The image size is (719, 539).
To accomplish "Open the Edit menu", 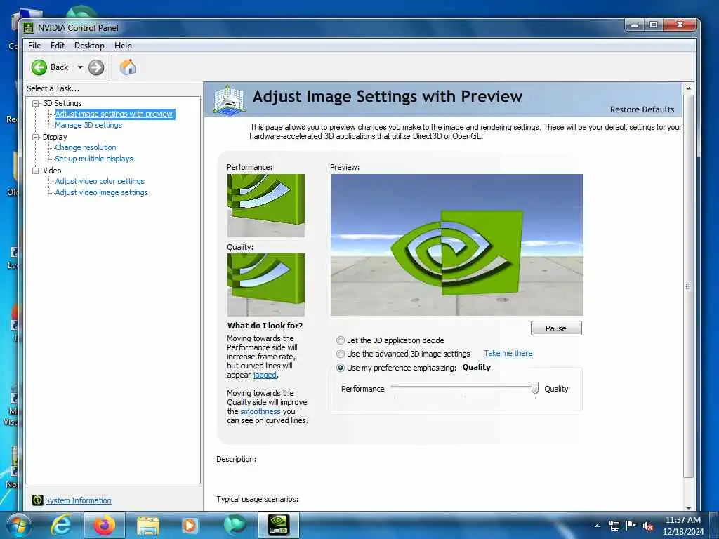I will (x=58, y=46).
